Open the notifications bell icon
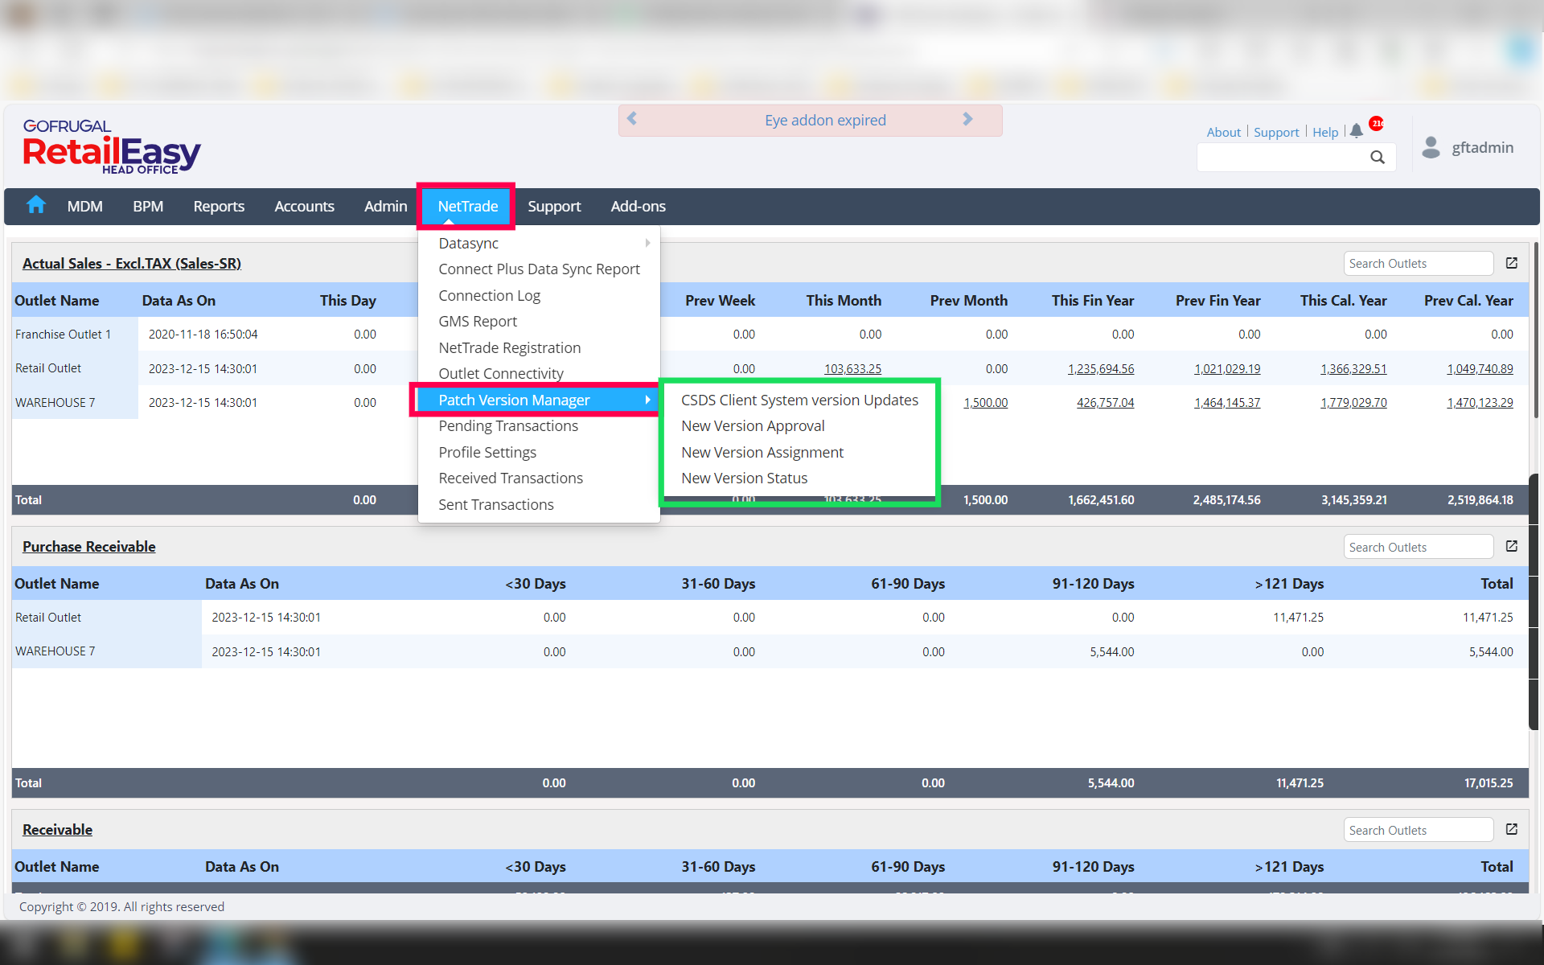This screenshot has width=1544, height=965. click(x=1357, y=131)
